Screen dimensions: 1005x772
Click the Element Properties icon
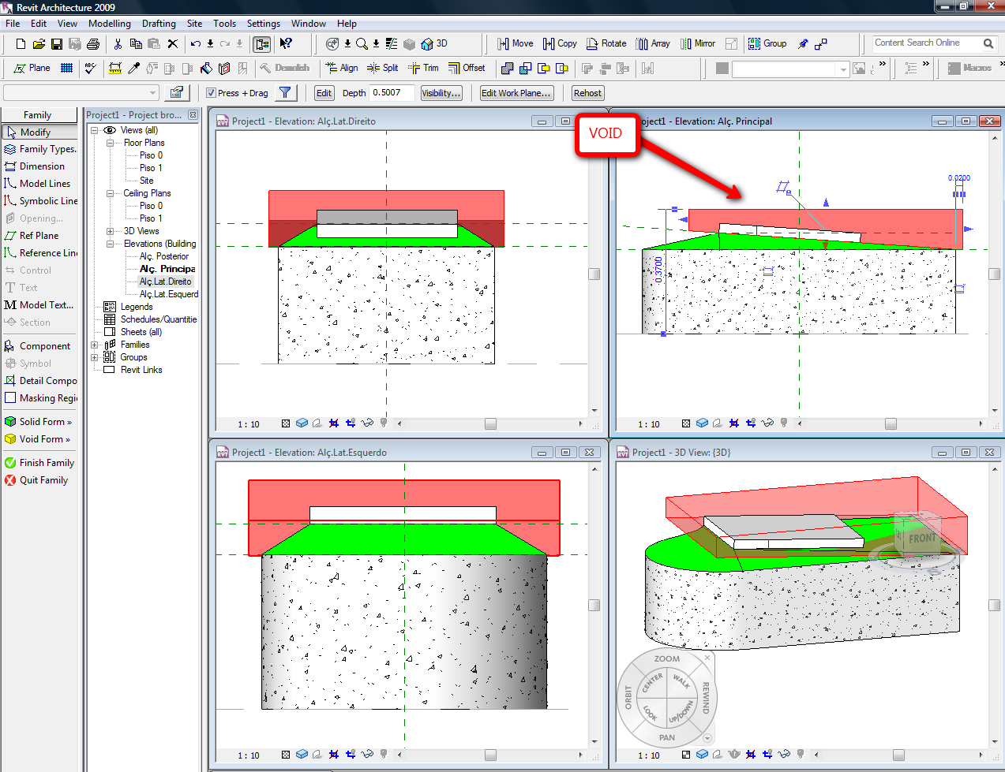coord(177,93)
